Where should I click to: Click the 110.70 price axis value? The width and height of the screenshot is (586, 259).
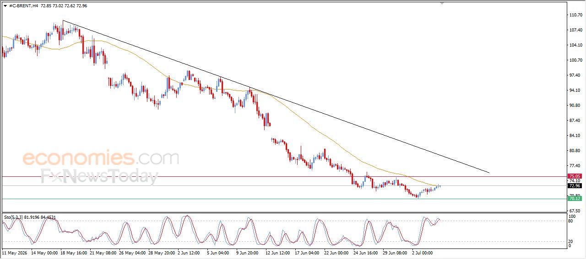tap(575, 15)
